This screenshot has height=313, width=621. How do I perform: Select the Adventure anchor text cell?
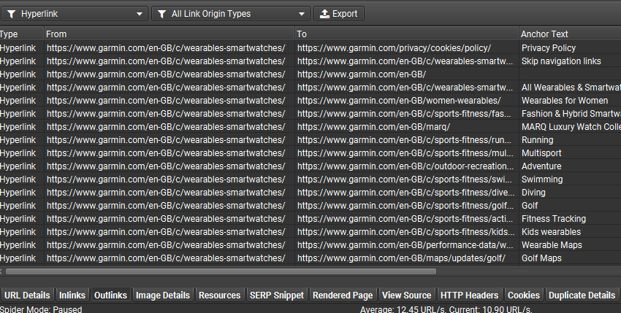[x=570, y=166]
